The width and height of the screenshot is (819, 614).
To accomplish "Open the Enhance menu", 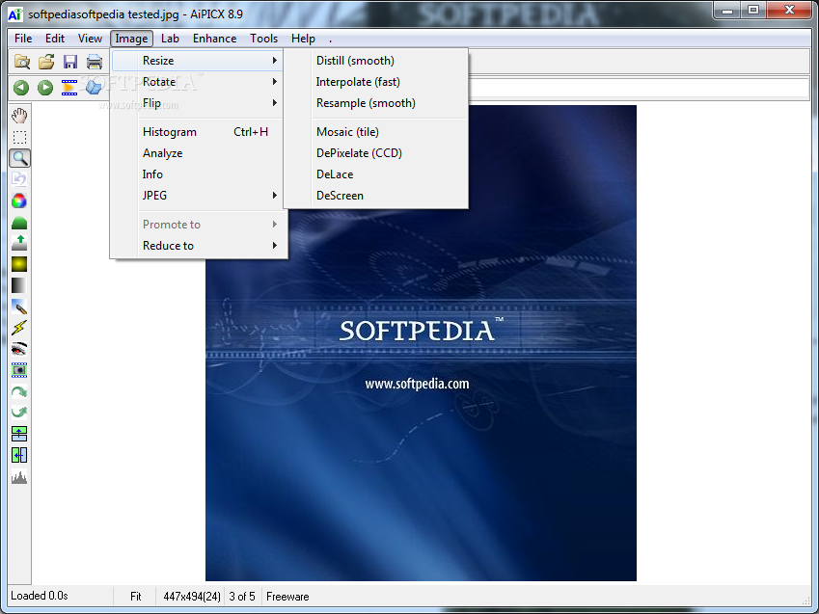I will click(214, 39).
